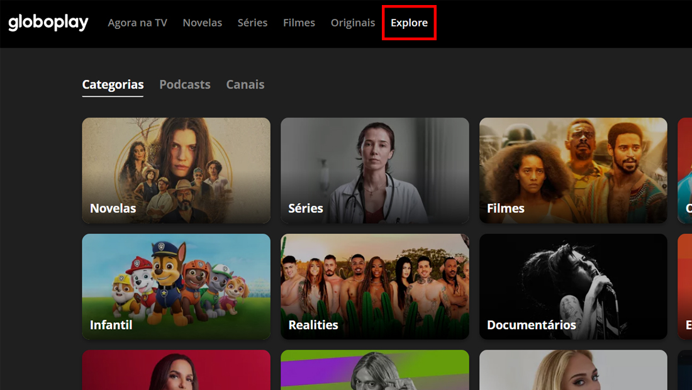Image resolution: width=692 pixels, height=390 pixels.
Task: Select Originais in the top menu
Action: click(x=353, y=23)
